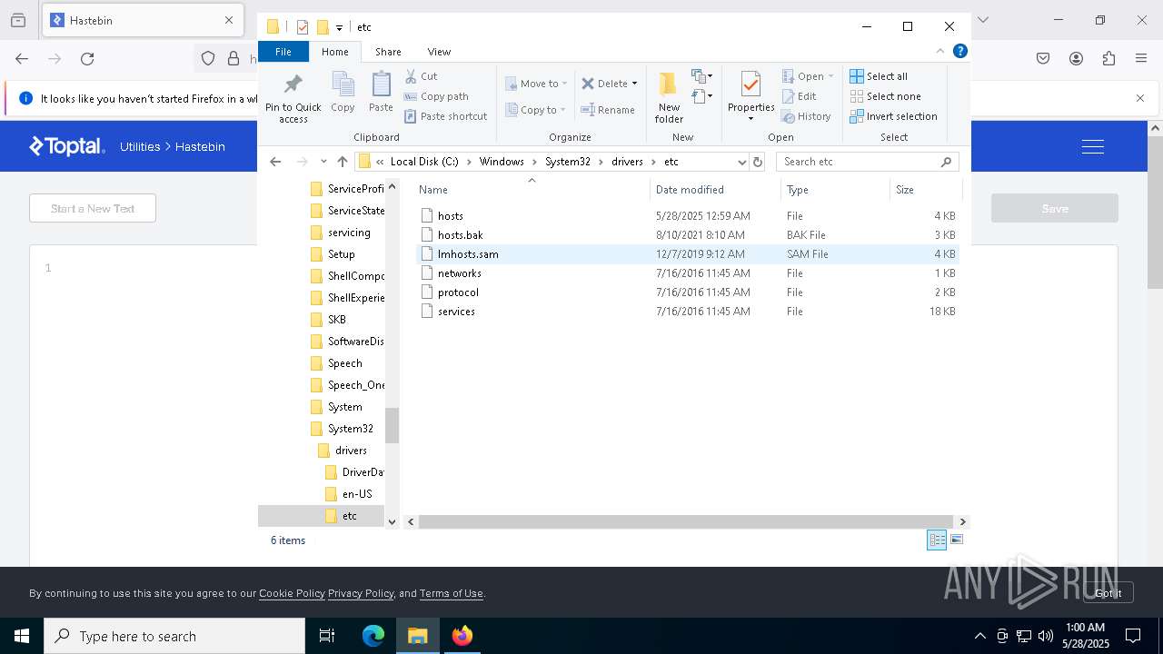Select the drivers folder in tree
The width and height of the screenshot is (1163, 654).
pos(351,451)
